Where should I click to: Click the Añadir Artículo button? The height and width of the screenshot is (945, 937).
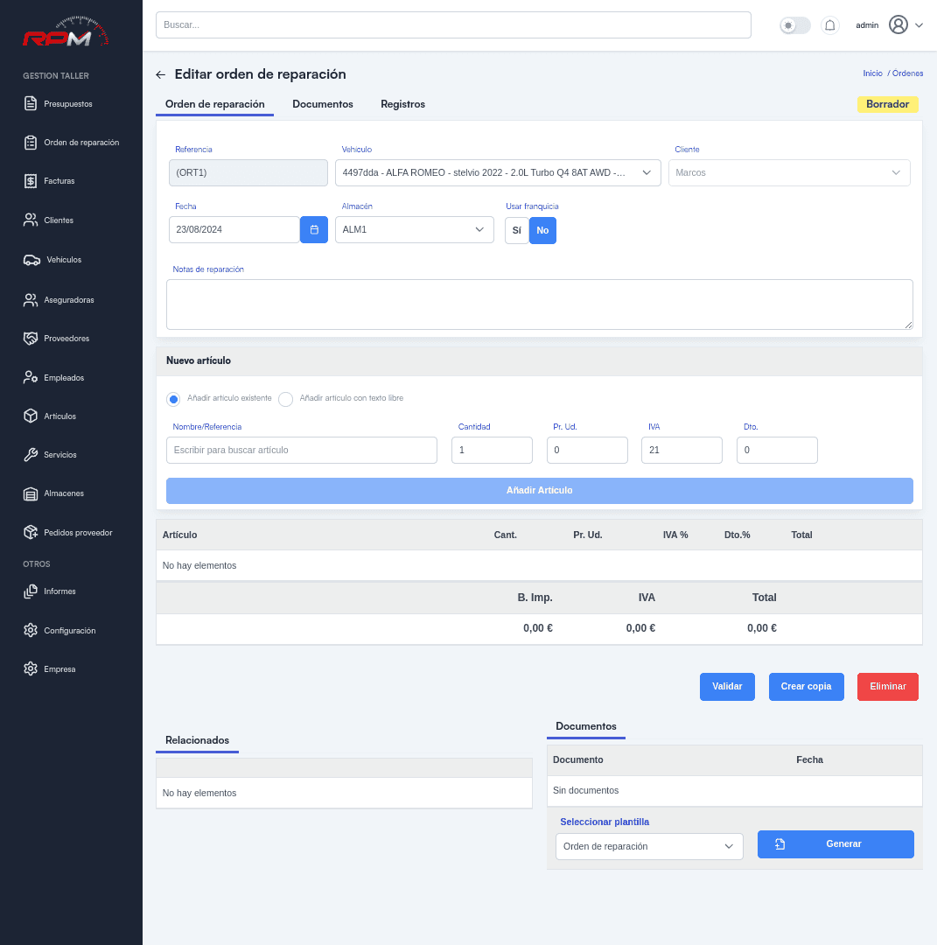click(539, 491)
